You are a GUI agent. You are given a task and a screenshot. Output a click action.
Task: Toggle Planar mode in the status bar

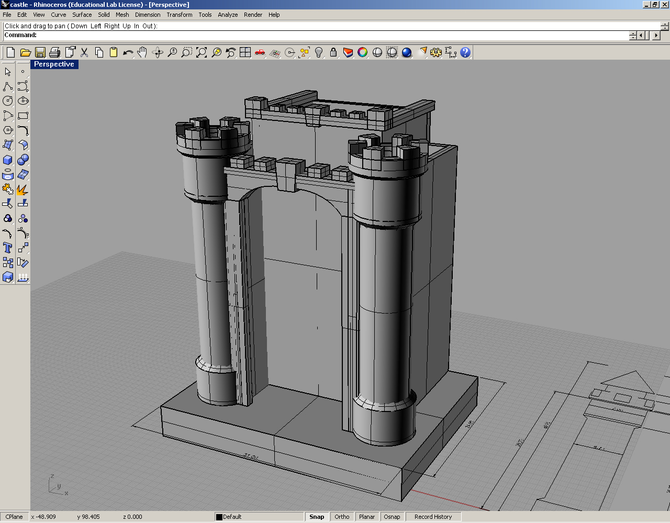[367, 517]
